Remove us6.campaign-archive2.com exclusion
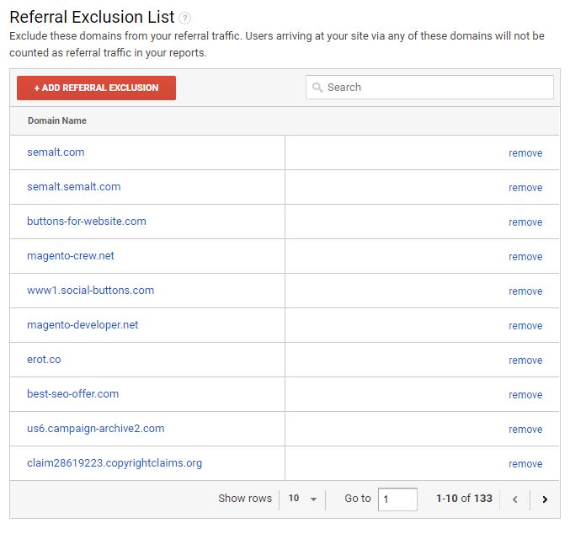 click(x=525, y=430)
